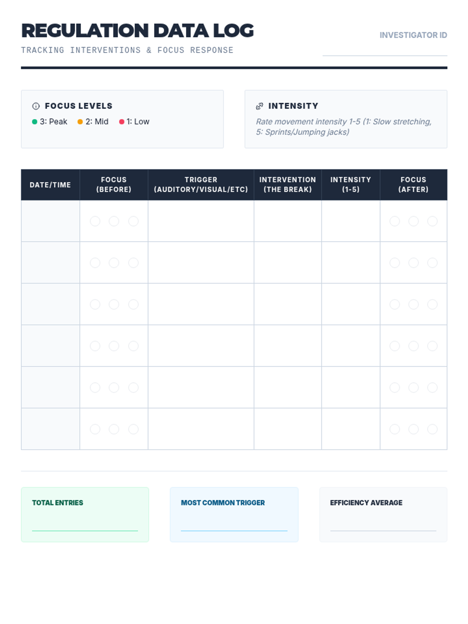The image size is (468, 624).
Task: Click the info icon beside Focus Levels
Action: [36, 106]
